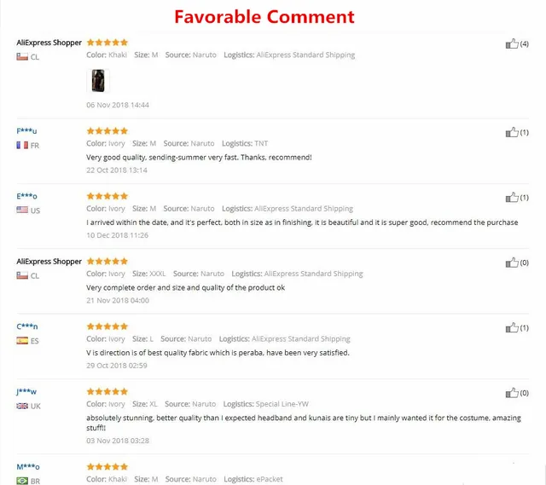Click thumbs-up on C***n's review

pyautogui.click(x=512, y=327)
